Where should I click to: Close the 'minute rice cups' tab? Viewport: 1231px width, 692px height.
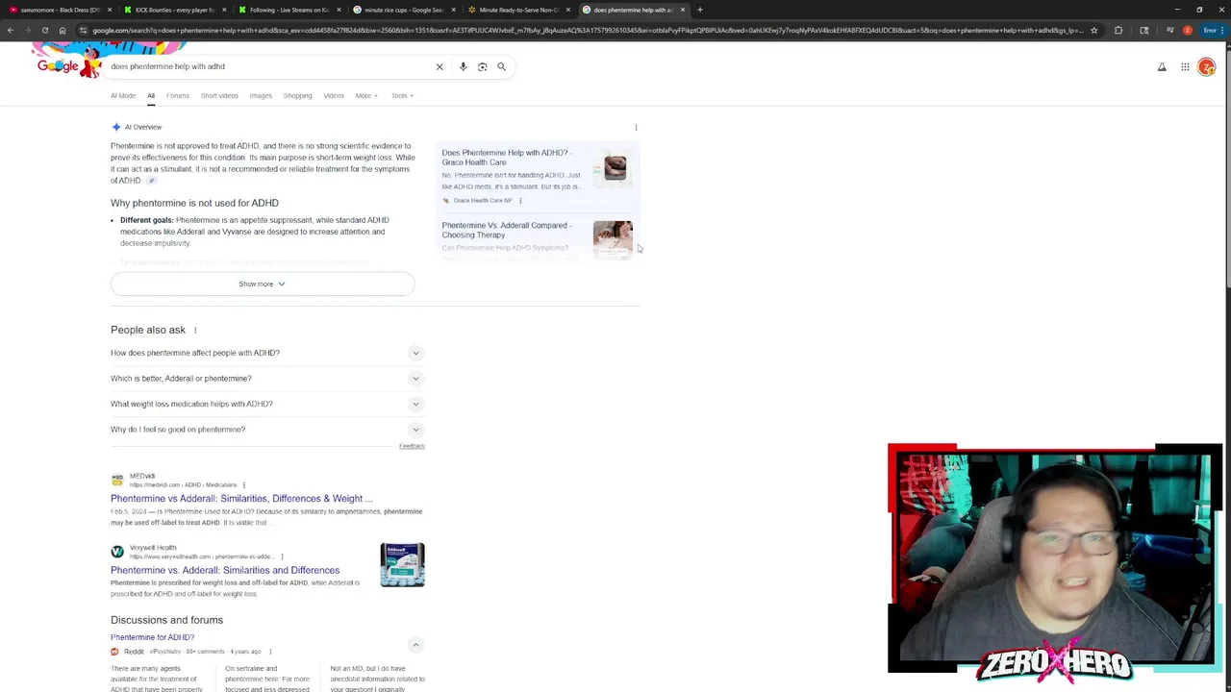(453, 10)
